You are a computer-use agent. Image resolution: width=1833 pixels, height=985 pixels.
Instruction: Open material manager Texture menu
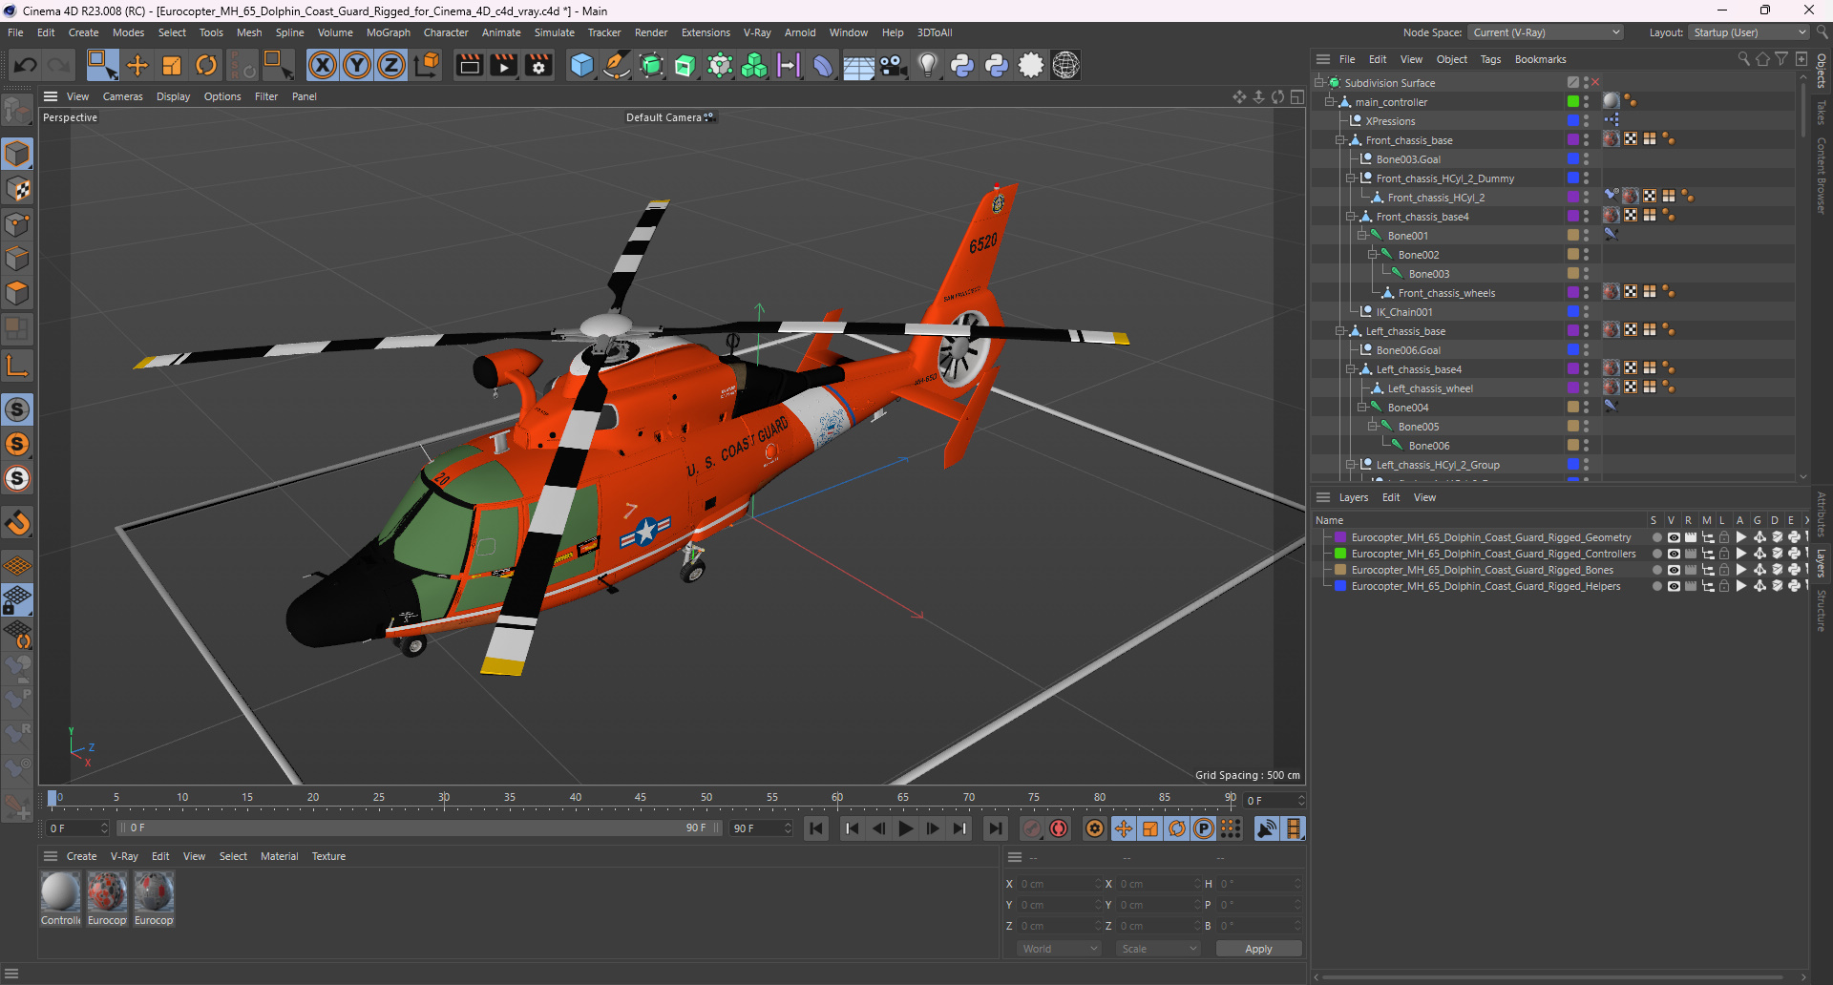pos(328,856)
